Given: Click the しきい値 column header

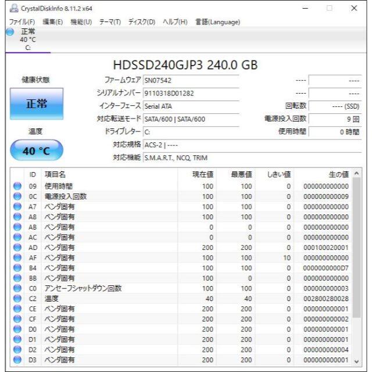Looking at the screenshot, I should 274,174.
